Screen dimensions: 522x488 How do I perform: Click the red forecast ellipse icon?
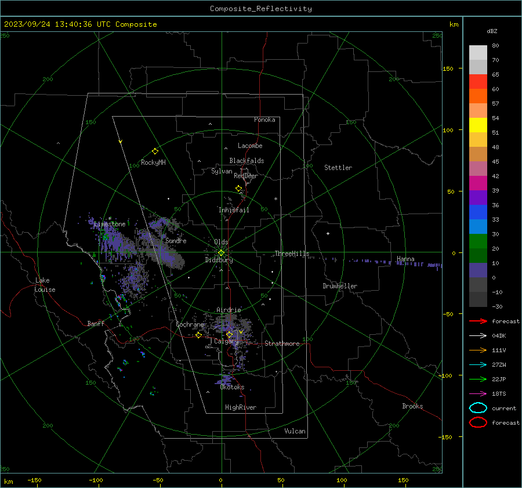tap(478, 422)
